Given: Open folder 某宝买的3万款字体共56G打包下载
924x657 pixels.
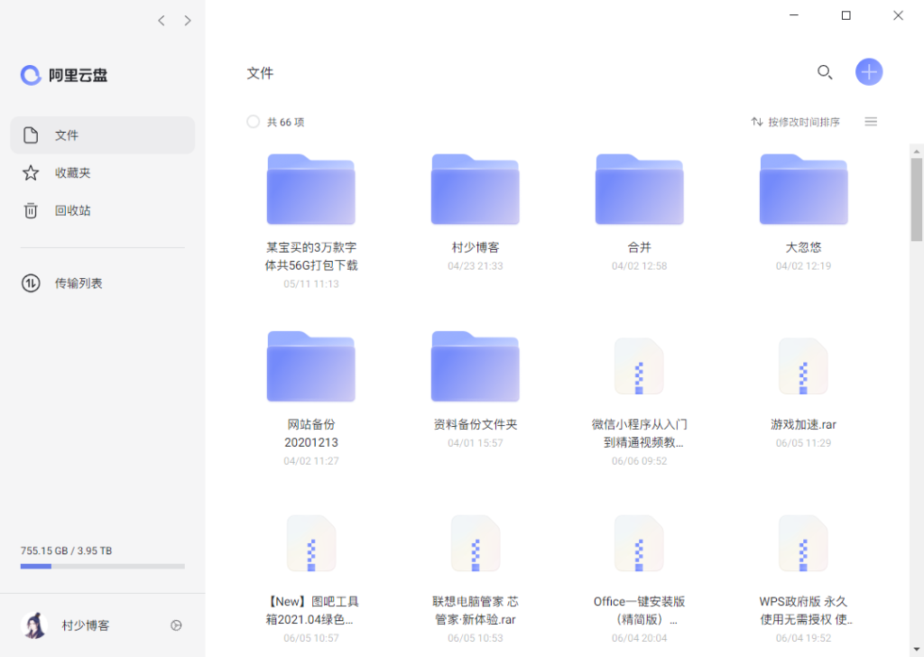Looking at the screenshot, I should tap(310, 190).
